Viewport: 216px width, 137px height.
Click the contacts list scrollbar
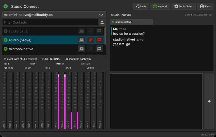pyautogui.click(x=105, y=36)
